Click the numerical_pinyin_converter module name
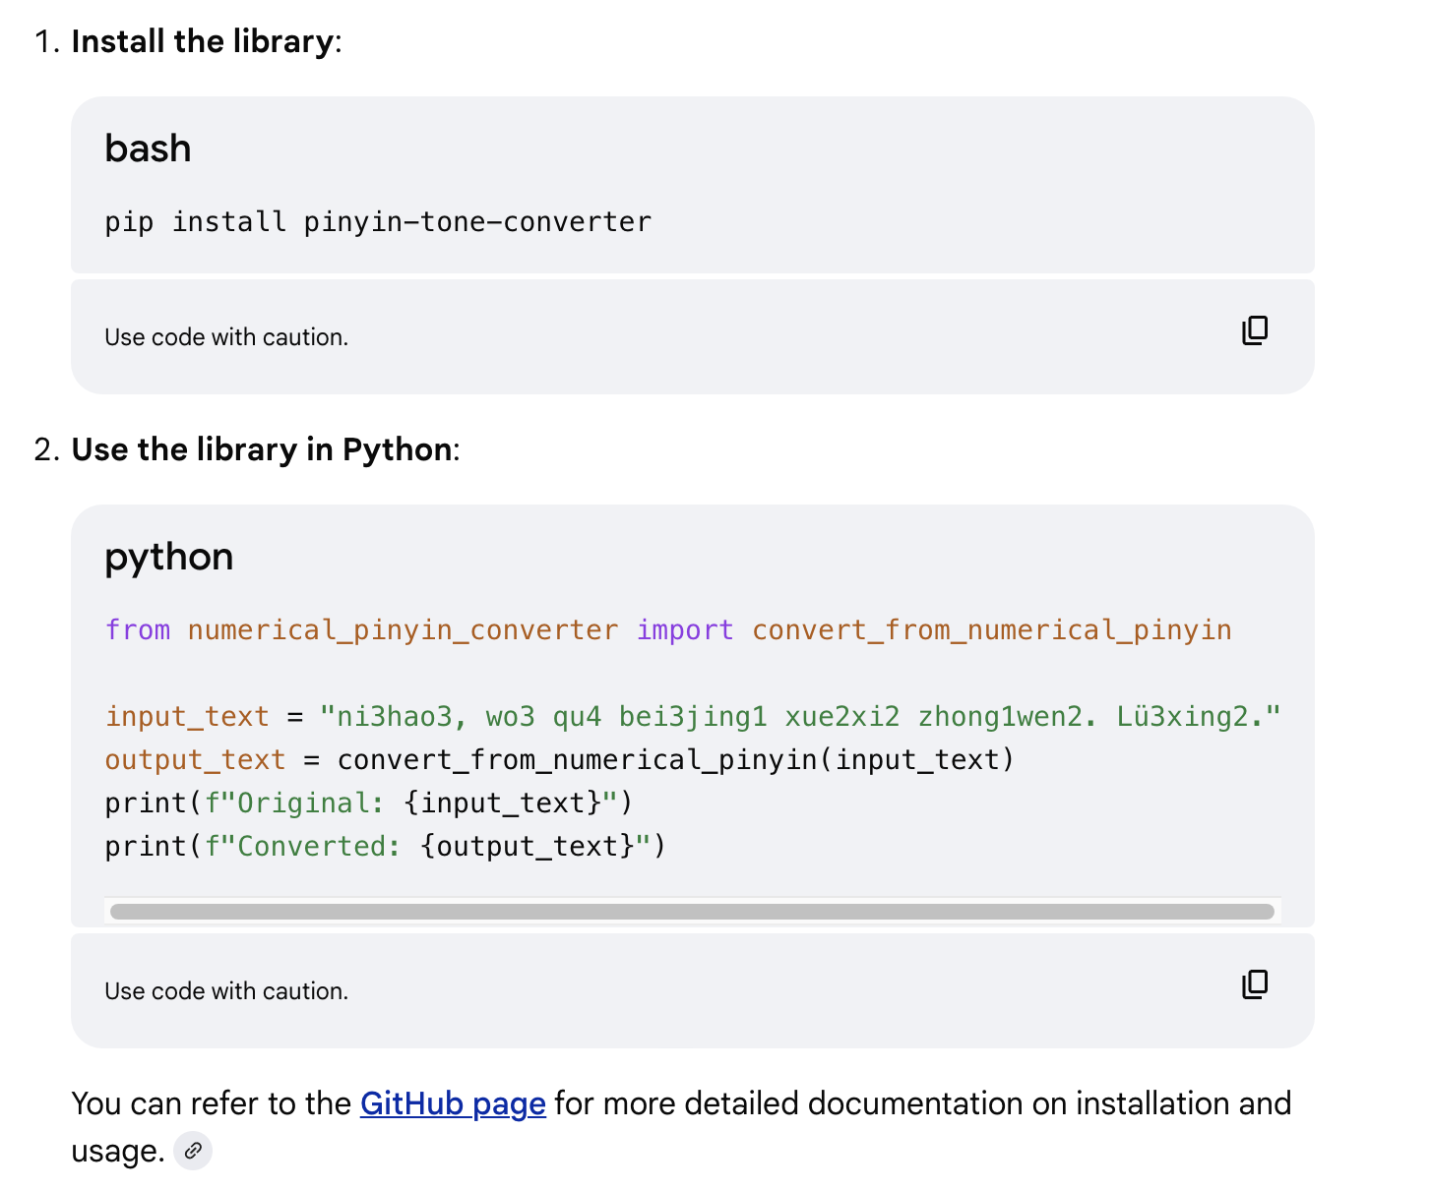 403,630
